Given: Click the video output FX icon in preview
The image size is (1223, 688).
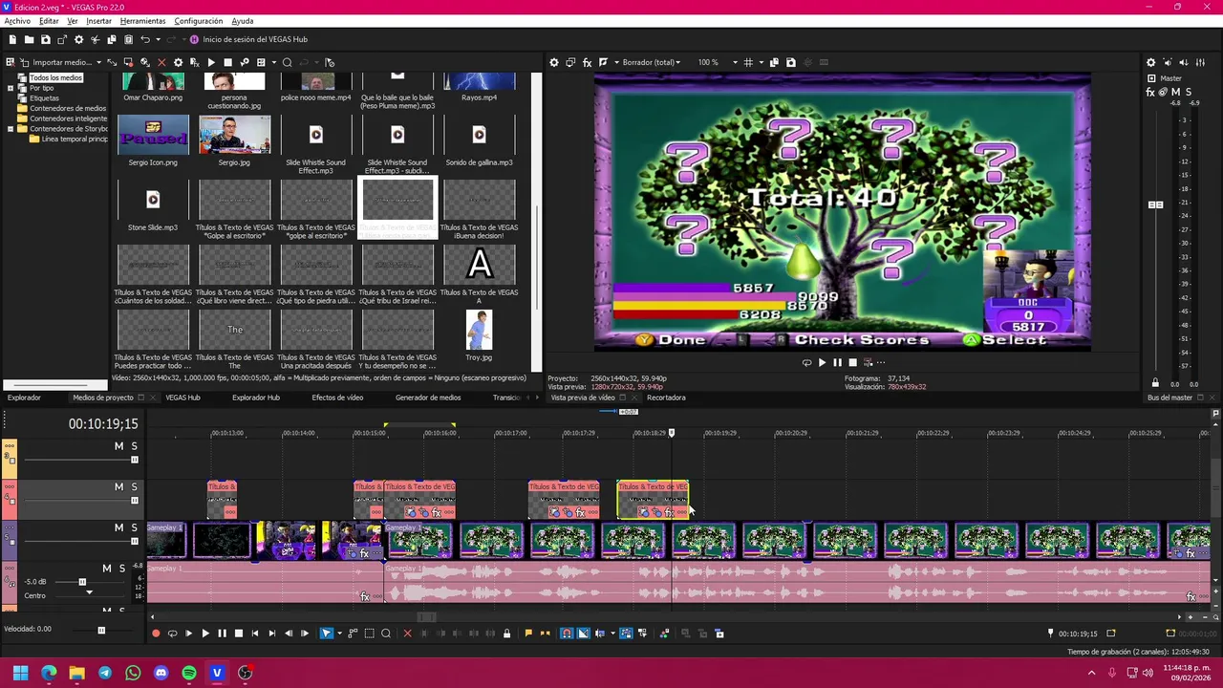Looking at the screenshot, I should (588, 62).
